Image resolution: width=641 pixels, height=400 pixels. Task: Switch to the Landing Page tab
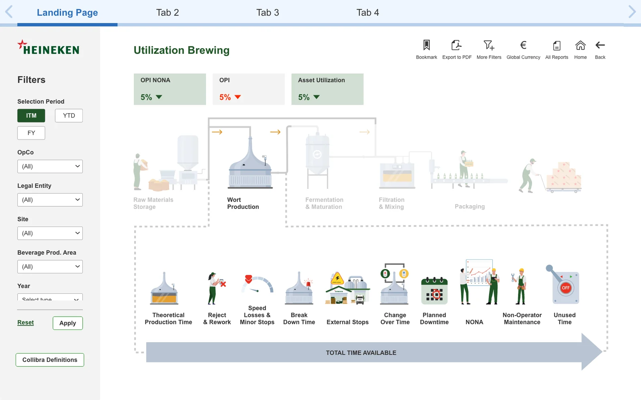point(67,12)
